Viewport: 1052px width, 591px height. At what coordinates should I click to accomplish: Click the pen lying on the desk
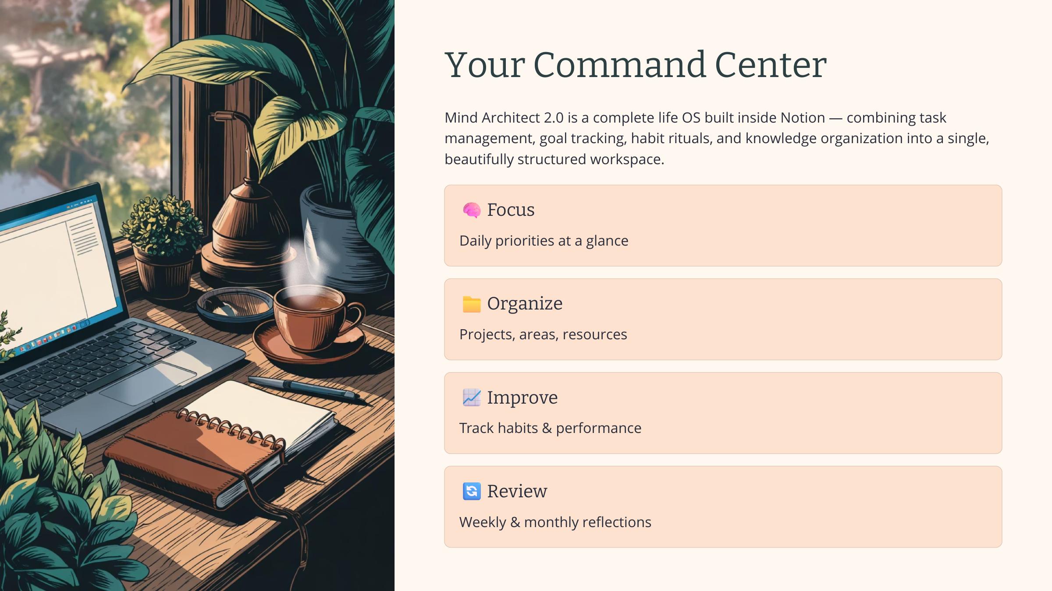[x=307, y=388]
